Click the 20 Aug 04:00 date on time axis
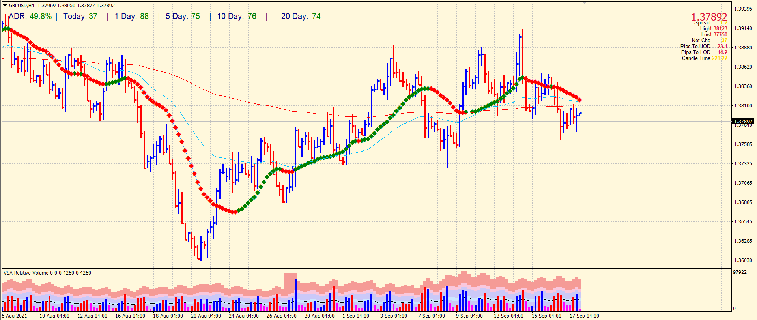The image size is (757, 320). tap(206, 316)
